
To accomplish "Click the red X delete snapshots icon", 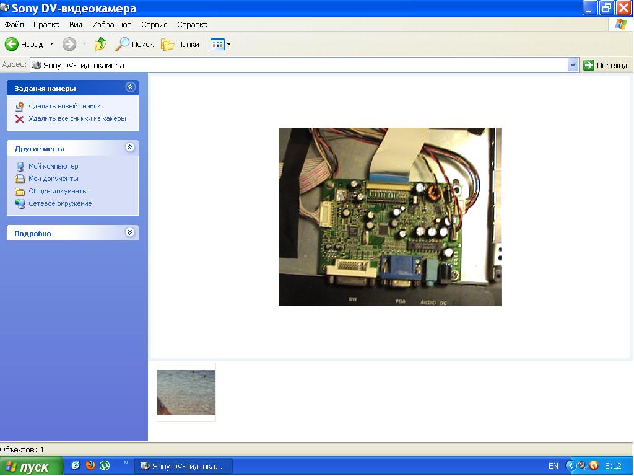I will click(20, 119).
